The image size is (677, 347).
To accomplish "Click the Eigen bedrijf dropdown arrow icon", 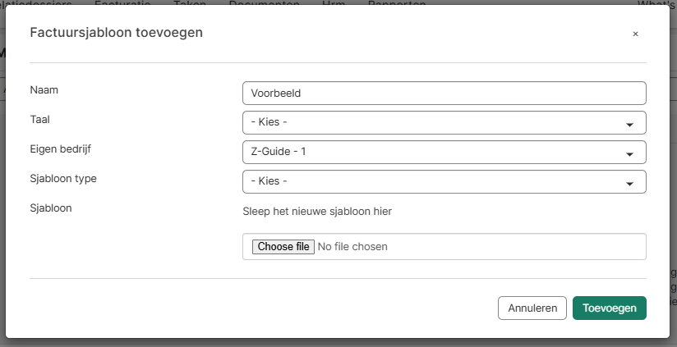I will coord(629,154).
